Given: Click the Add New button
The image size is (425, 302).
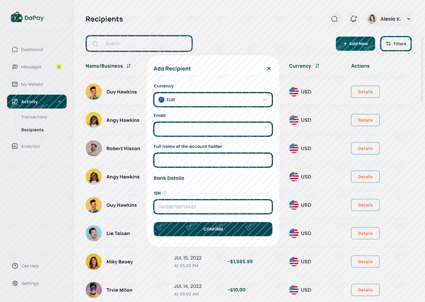Looking at the screenshot, I should [355, 44].
